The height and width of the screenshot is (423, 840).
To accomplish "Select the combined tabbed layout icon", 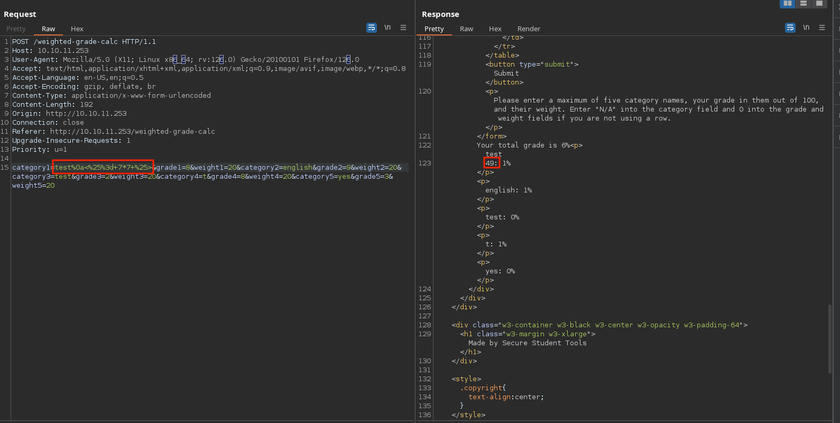I will 819,3.
